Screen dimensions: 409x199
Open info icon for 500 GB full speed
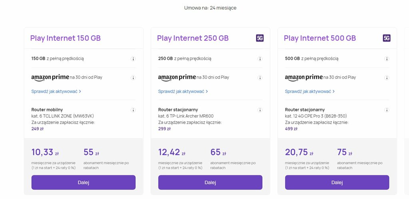(387, 59)
